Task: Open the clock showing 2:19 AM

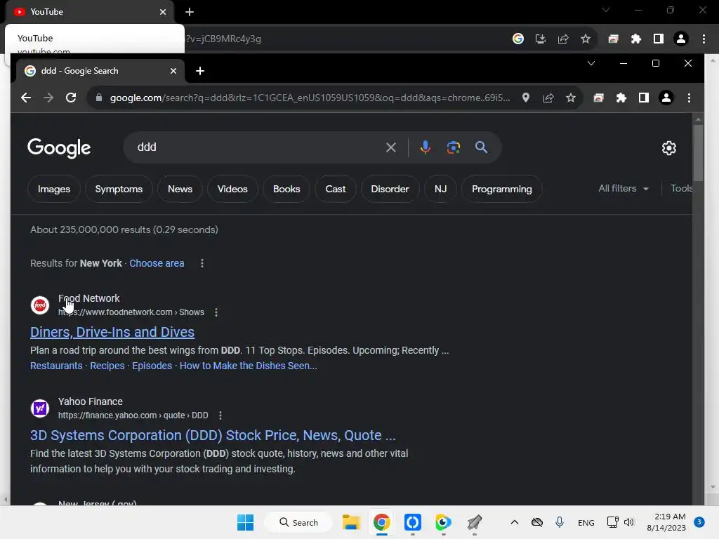Action: [666, 522]
